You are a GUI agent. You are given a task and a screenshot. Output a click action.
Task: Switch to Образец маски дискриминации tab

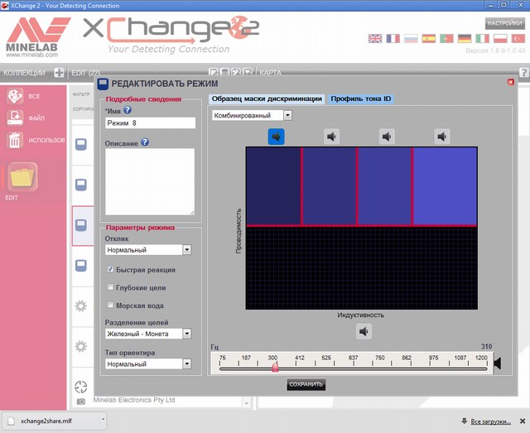pos(267,99)
